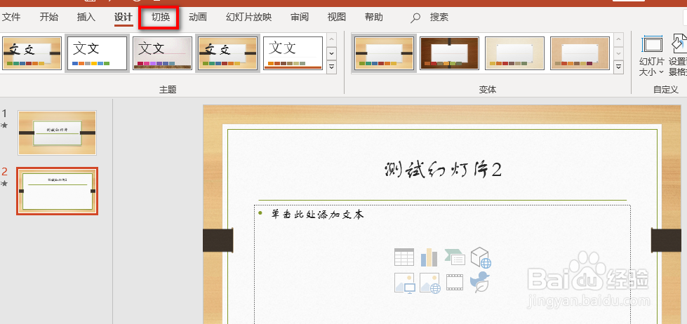This screenshot has height=324, width=687.
Task: Apply the theme with orange bottom stripe
Action: coord(293,53)
